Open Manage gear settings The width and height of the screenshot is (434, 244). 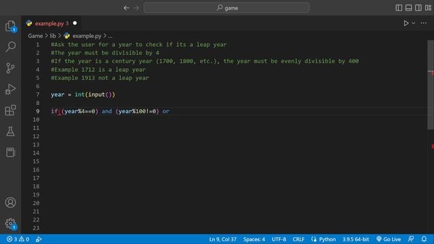pyautogui.click(x=11, y=224)
